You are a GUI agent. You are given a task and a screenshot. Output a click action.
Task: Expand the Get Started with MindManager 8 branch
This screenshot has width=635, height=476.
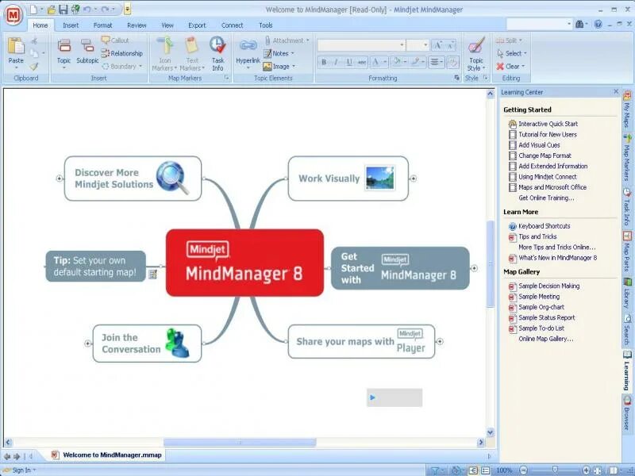click(474, 268)
